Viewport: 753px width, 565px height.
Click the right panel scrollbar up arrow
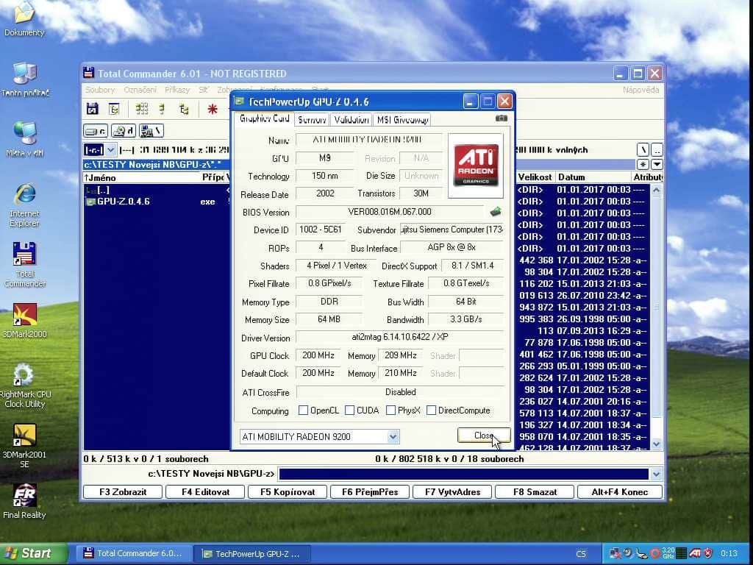click(x=657, y=191)
